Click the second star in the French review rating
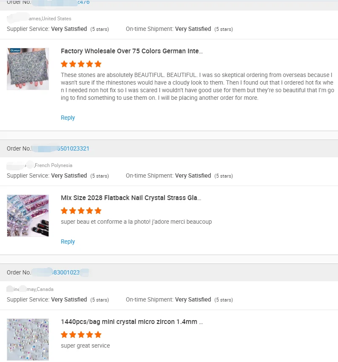 click(x=73, y=210)
